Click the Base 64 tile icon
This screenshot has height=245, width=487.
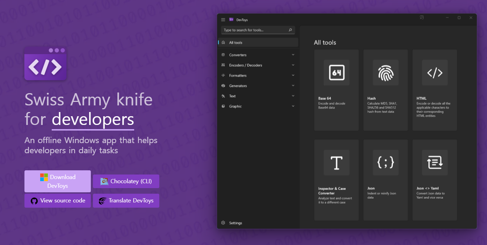336,73
